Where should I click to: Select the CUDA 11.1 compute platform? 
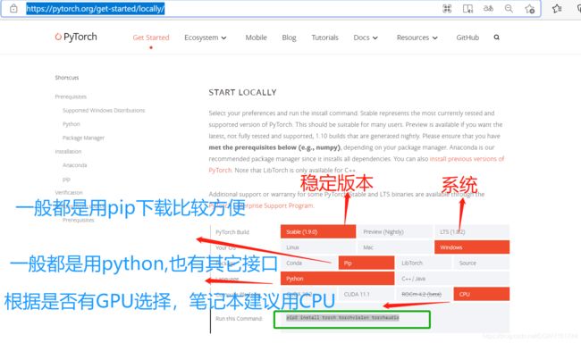click(x=366, y=294)
